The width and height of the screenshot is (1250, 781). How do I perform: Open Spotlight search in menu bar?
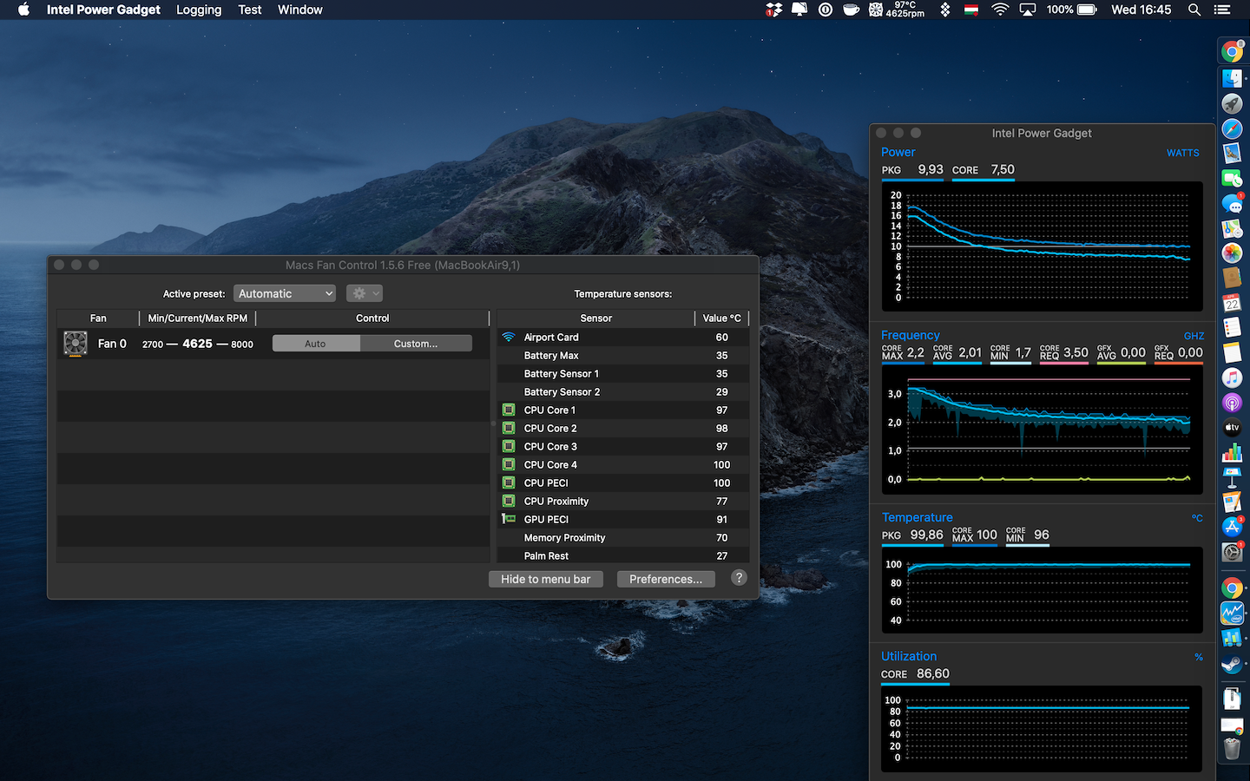(1194, 10)
